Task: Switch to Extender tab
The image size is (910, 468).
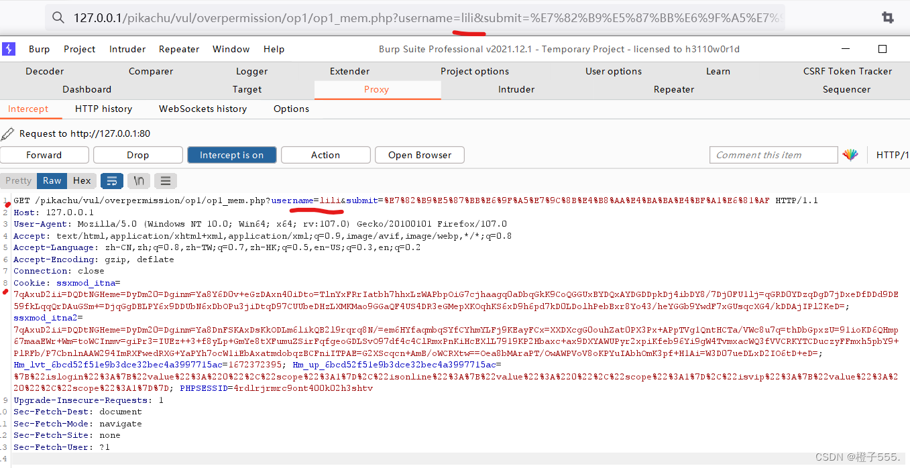Action: pos(349,71)
